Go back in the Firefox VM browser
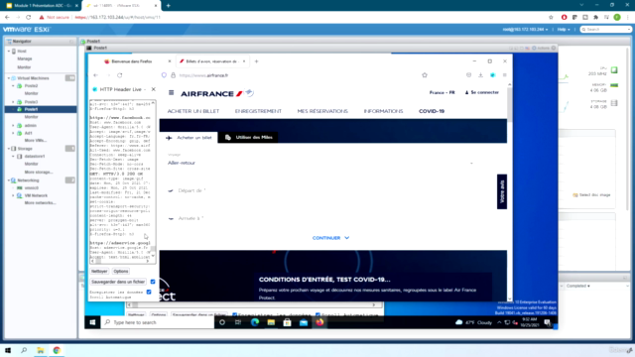Viewport: 635px width, 357px height. point(96,75)
